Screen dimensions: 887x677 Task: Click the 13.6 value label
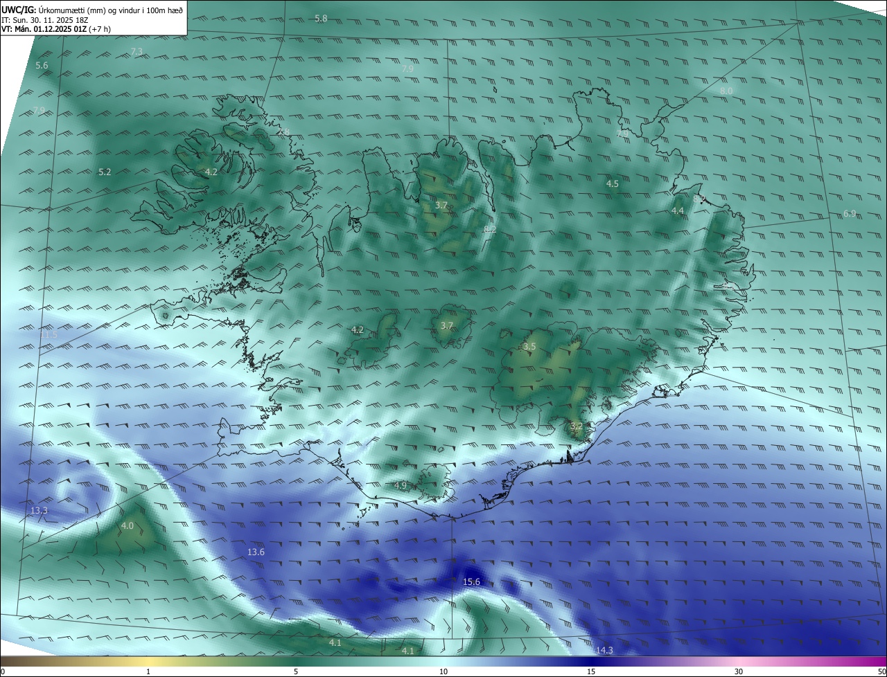(256, 552)
